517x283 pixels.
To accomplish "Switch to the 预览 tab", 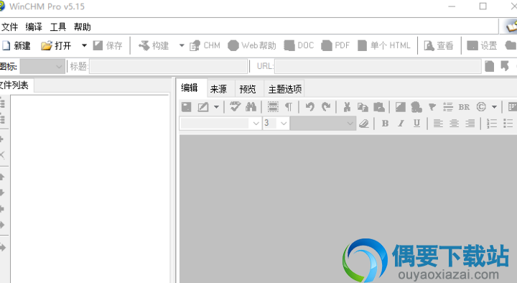I will [248, 89].
